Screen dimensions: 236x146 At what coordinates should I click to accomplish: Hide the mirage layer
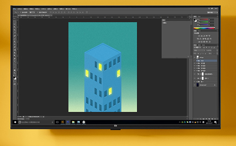pos(195,57)
